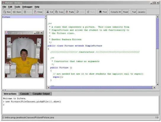Viewport: 161px width, 122px height.
Task: Click the down arrow on horizontal pane splitter
Action: click(x=5, y=90)
